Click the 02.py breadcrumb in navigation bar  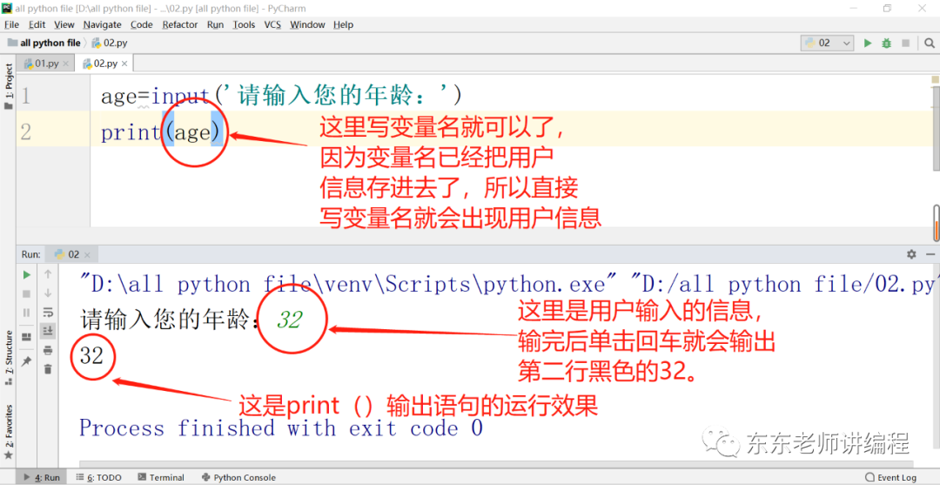(110, 44)
